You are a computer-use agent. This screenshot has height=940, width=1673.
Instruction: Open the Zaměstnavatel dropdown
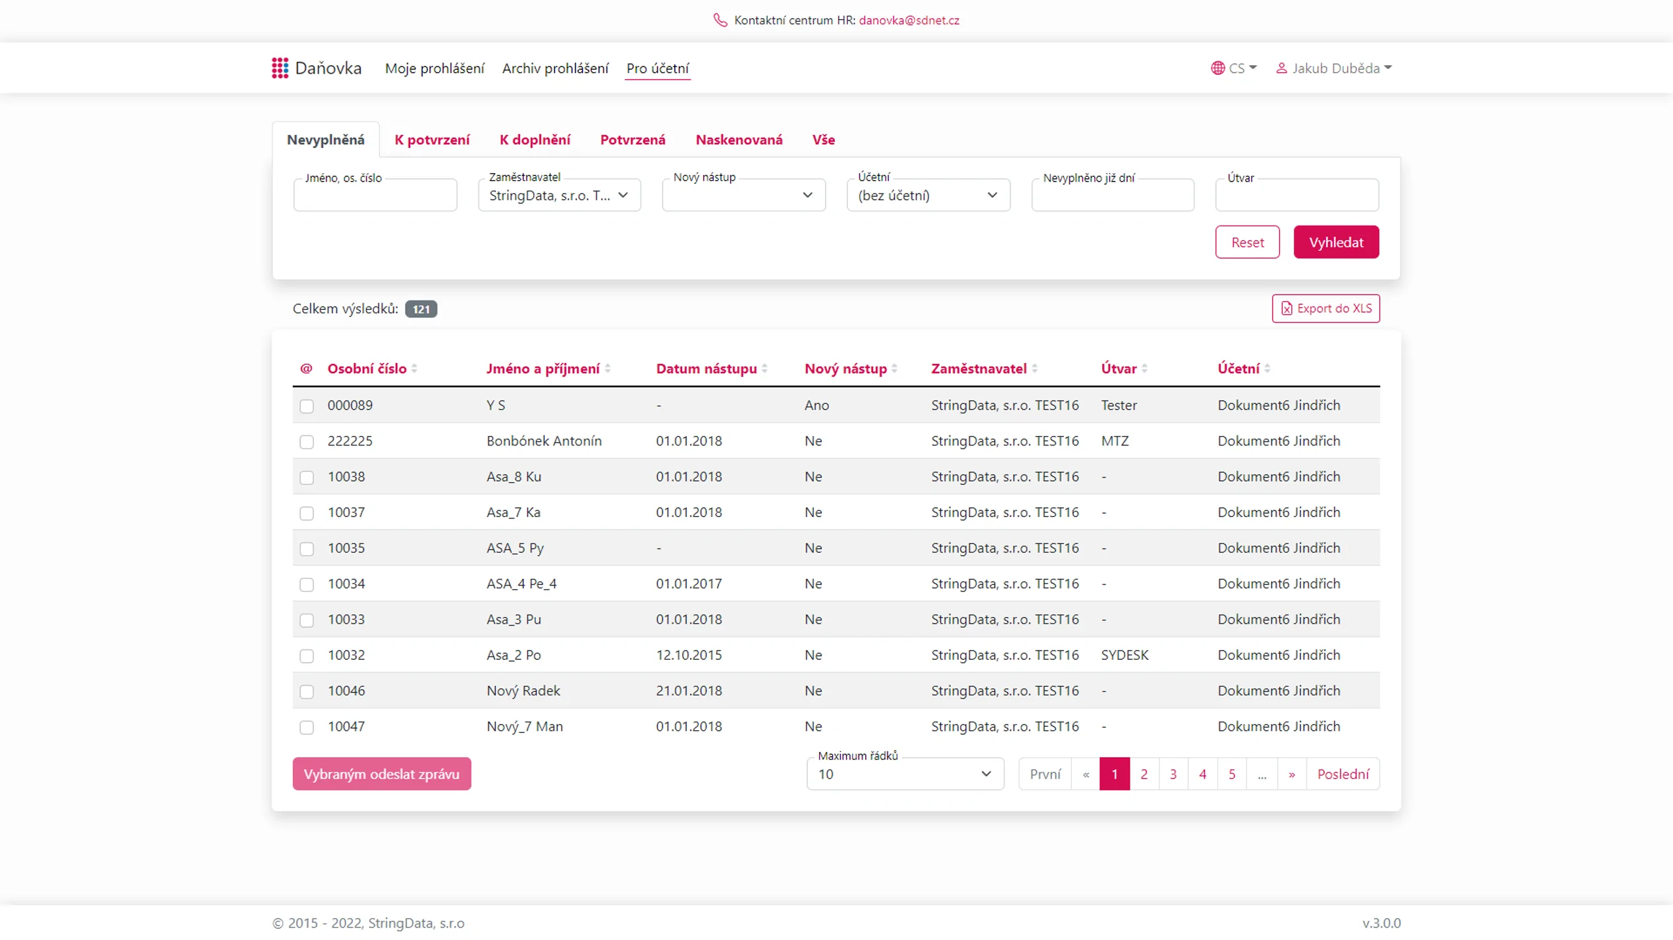559,195
